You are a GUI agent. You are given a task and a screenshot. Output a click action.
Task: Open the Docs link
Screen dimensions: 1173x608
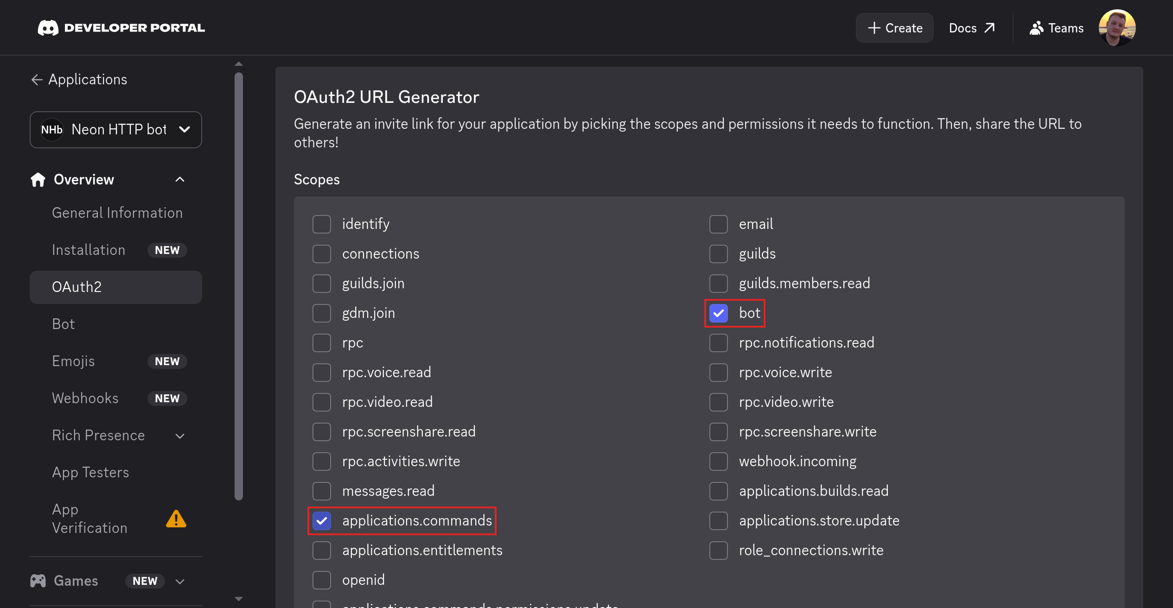(972, 28)
